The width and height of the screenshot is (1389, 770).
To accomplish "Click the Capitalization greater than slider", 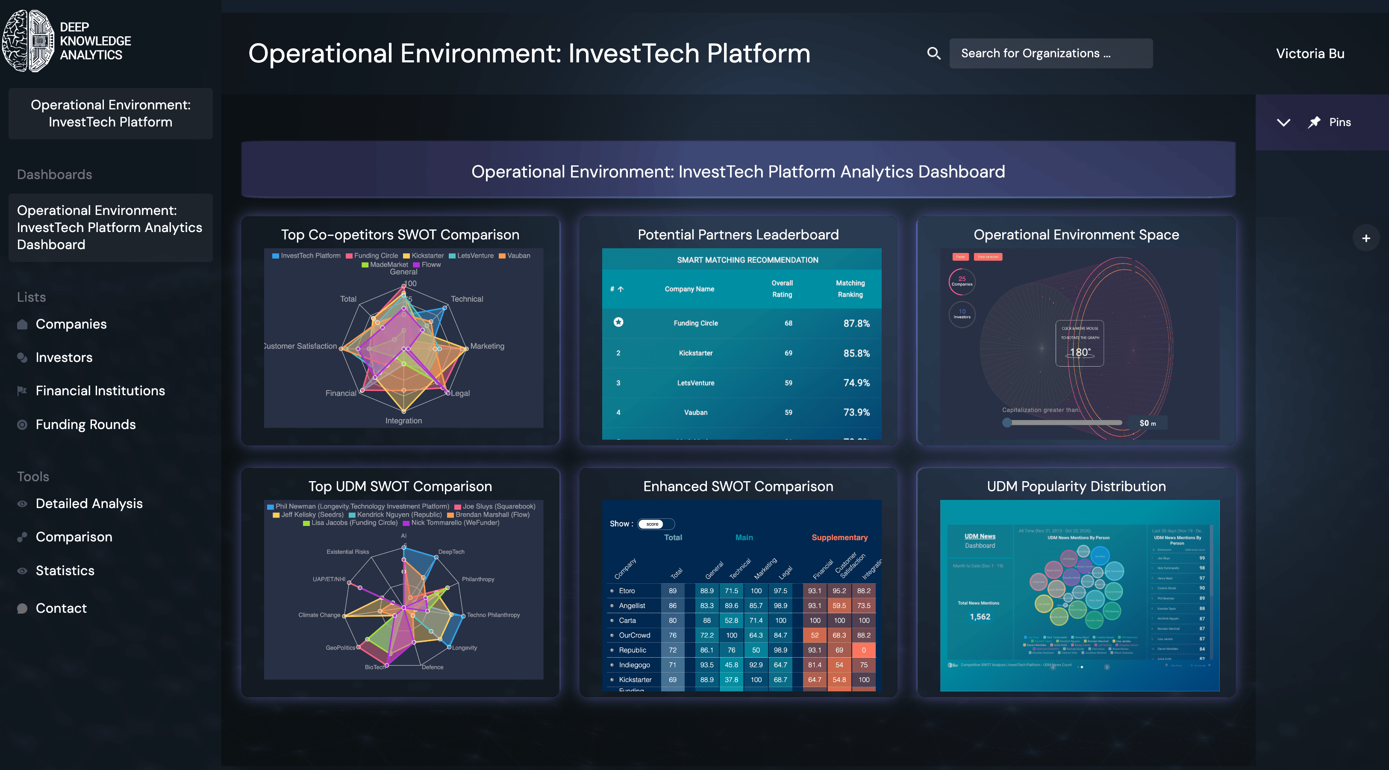I will (1007, 423).
